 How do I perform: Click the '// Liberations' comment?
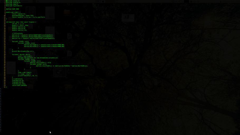pos(17,79)
